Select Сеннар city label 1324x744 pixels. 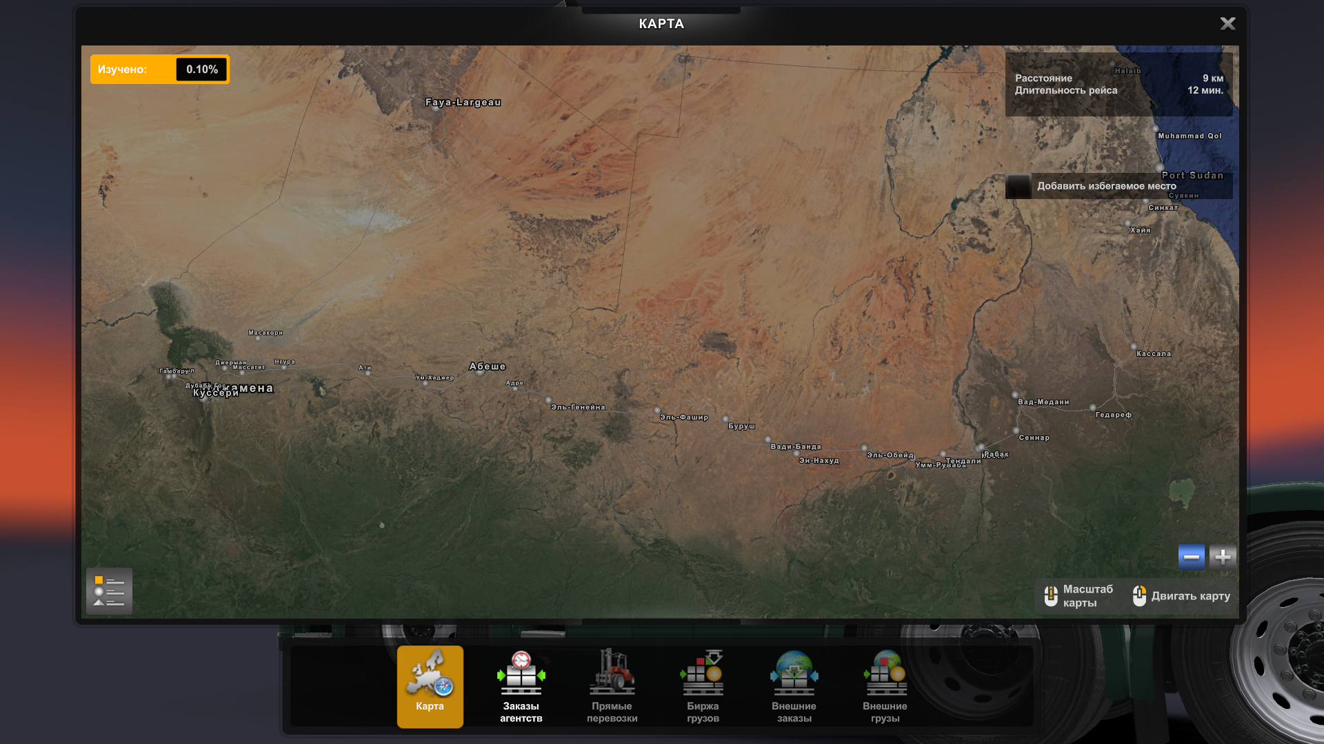click(x=1034, y=437)
